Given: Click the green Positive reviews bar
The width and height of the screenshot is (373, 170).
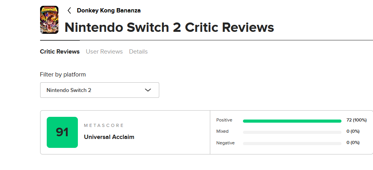Looking at the screenshot, I should point(292,121).
